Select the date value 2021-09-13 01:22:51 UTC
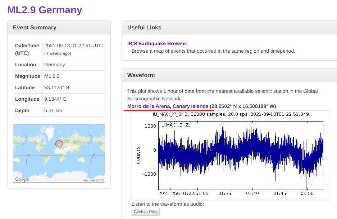The image size is (337, 219). [x=73, y=46]
